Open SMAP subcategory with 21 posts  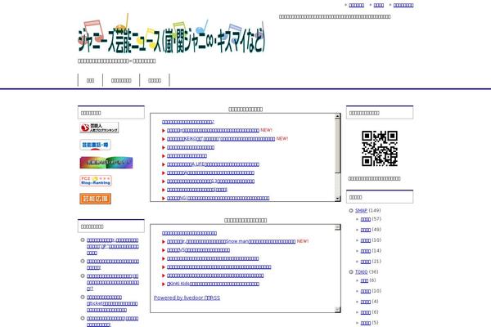[366, 262]
